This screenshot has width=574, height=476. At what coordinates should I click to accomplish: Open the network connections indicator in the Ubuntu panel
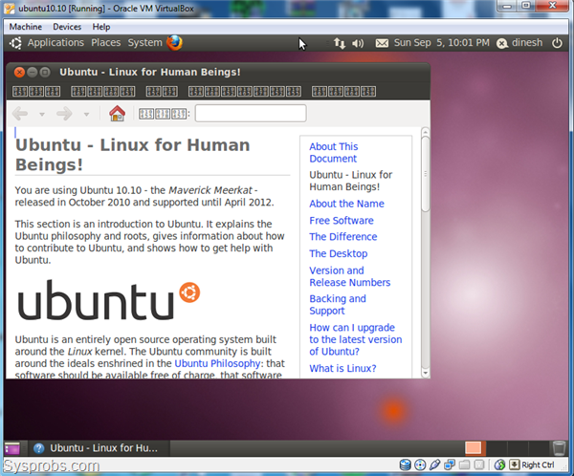point(340,43)
